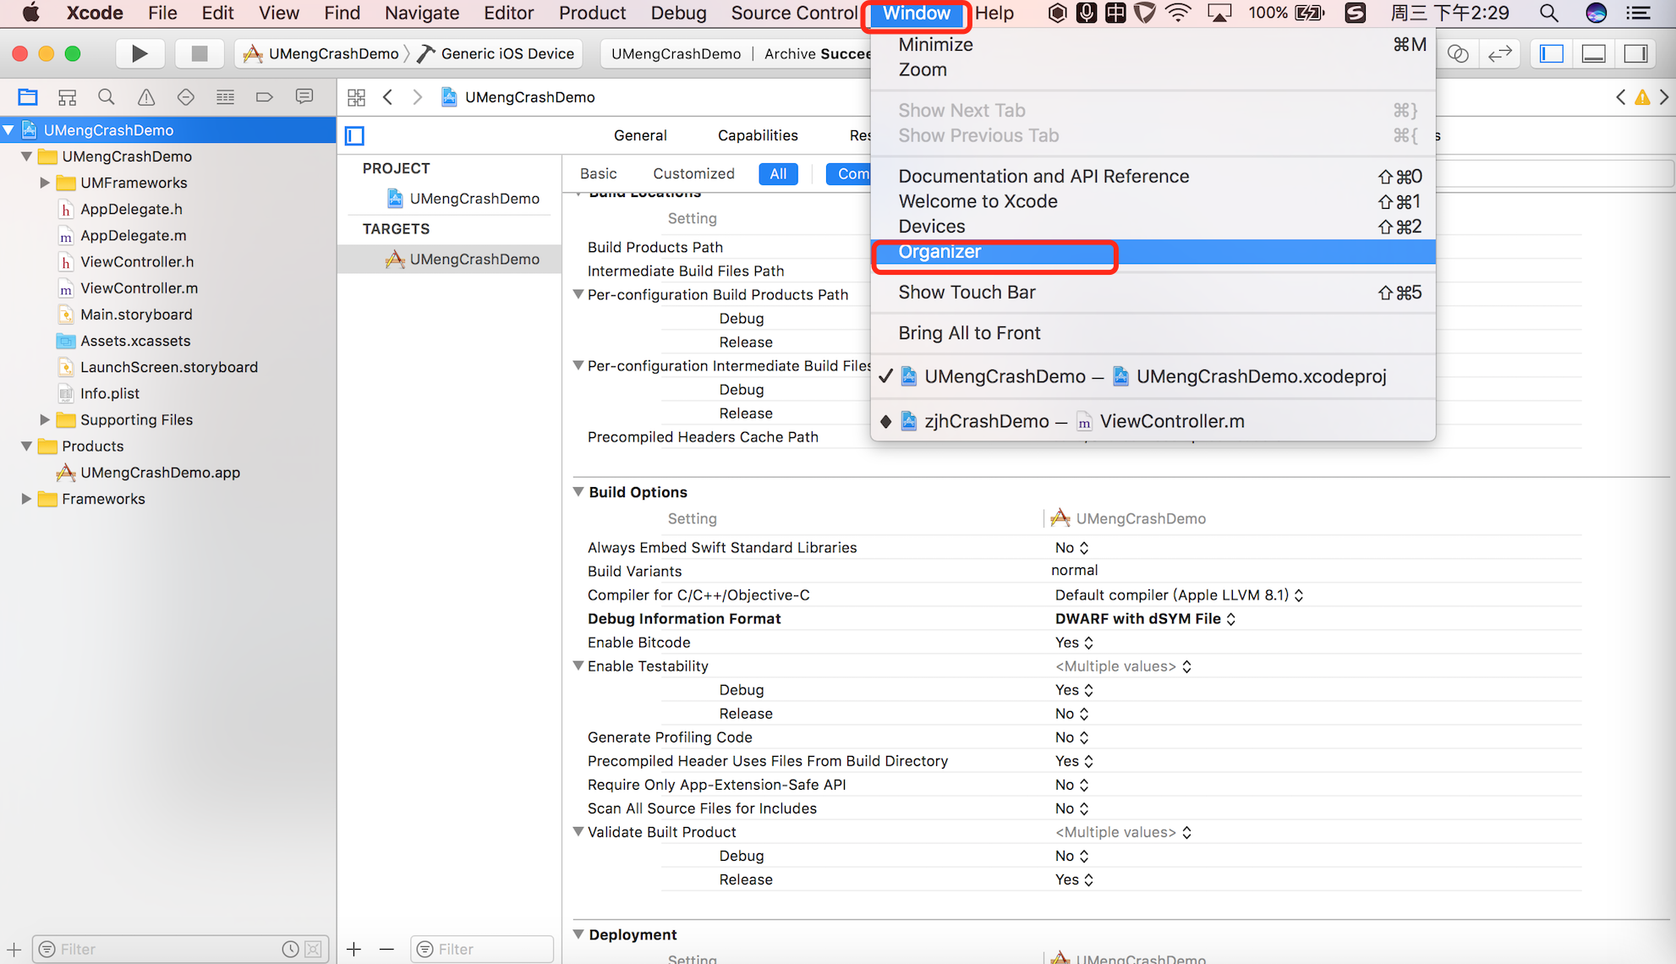Choose Bring All to Front
This screenshot has width=1676, height=964.
click(1153, 333)
